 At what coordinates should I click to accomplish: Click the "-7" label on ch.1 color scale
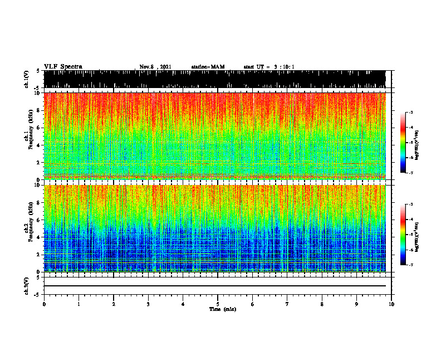tap(411, 173)
